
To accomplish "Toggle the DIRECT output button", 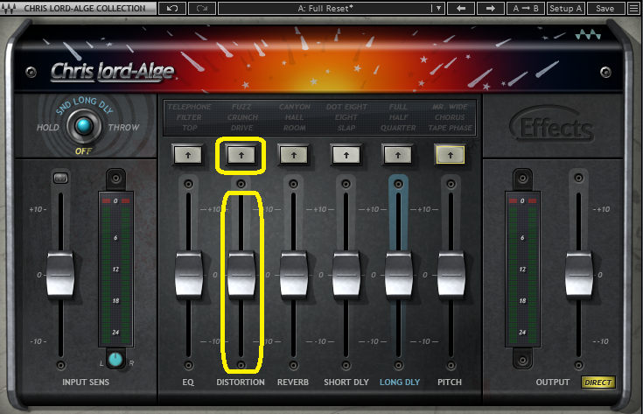I will [598, 382].
